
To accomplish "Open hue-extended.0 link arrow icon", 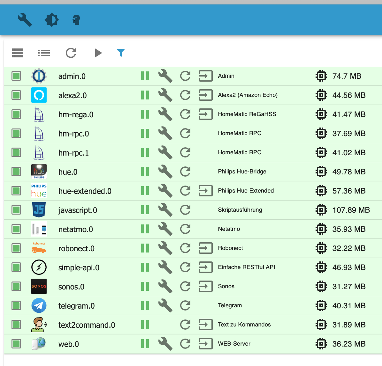I will (206, 191).
